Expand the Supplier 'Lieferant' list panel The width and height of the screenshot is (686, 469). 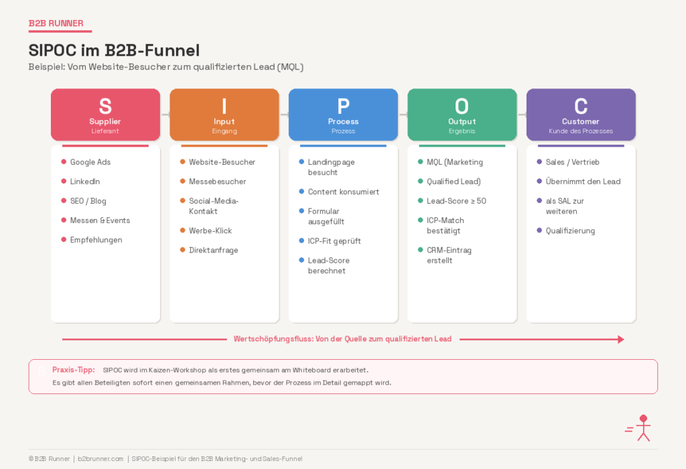105,234
